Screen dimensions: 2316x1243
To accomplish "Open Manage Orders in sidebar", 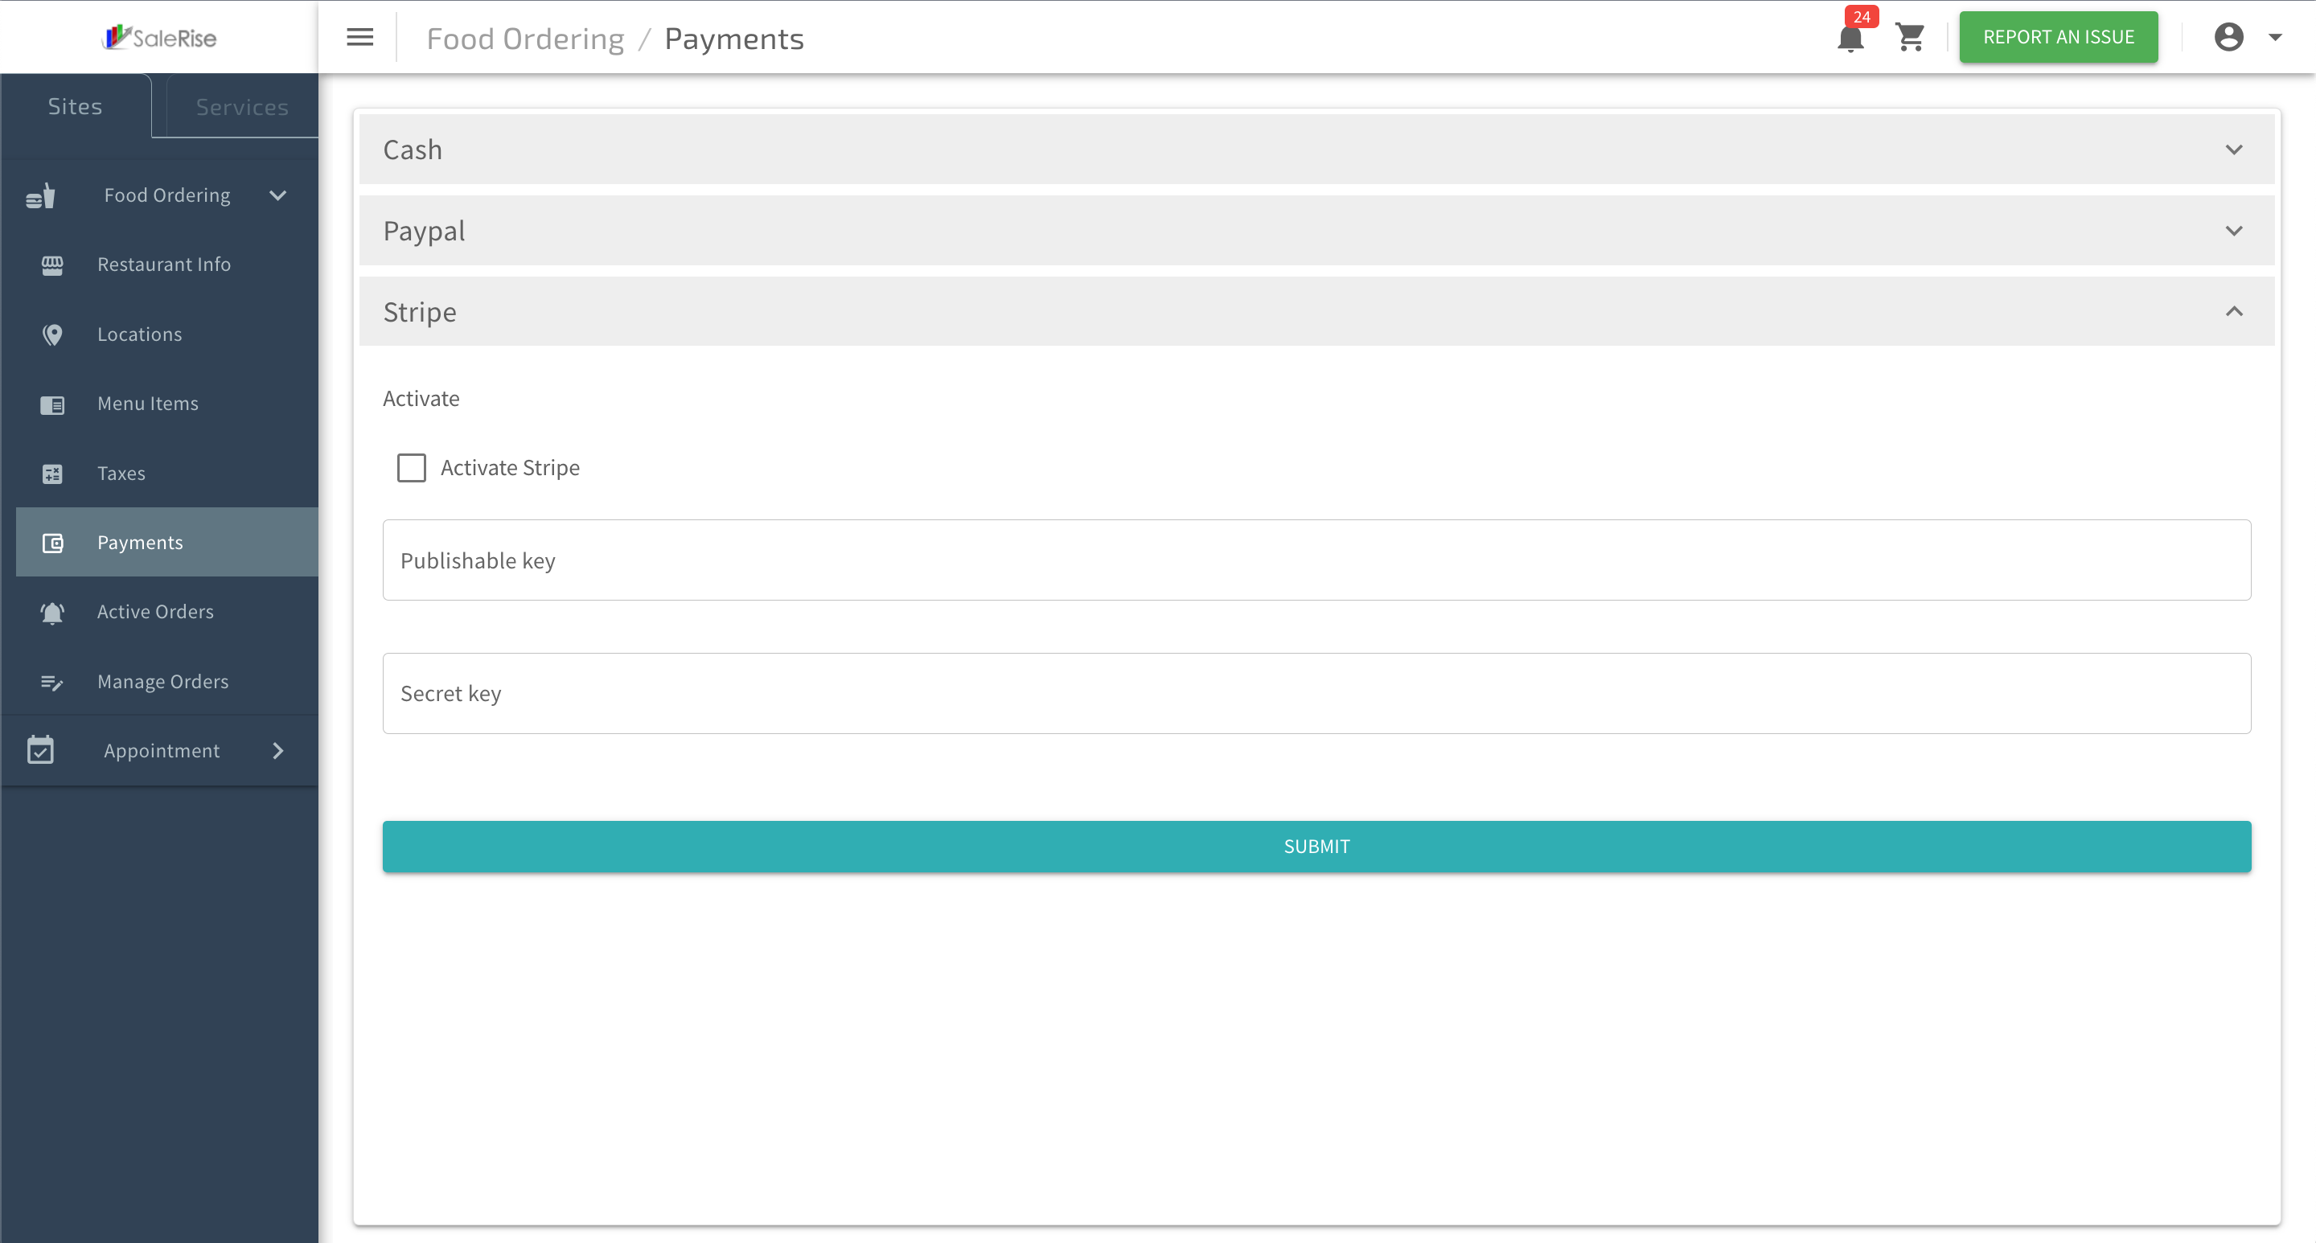I will coord(167,681).
